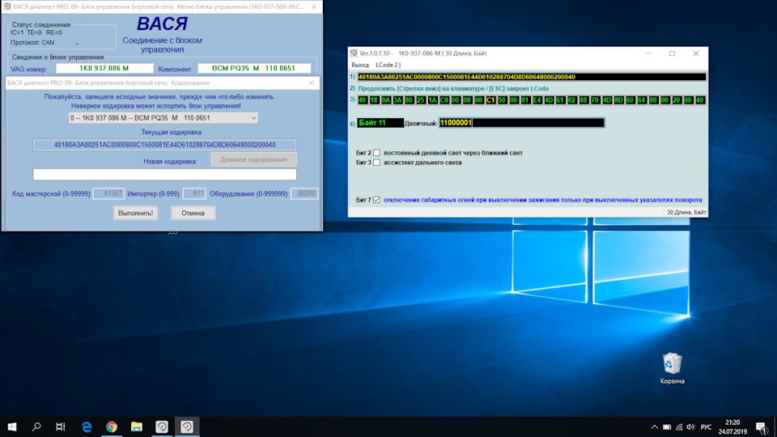
Task: Minimize the LCode window
Action: click(648, 53)
